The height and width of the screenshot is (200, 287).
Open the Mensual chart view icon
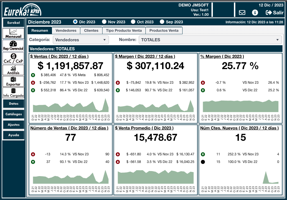coord(13,33)
